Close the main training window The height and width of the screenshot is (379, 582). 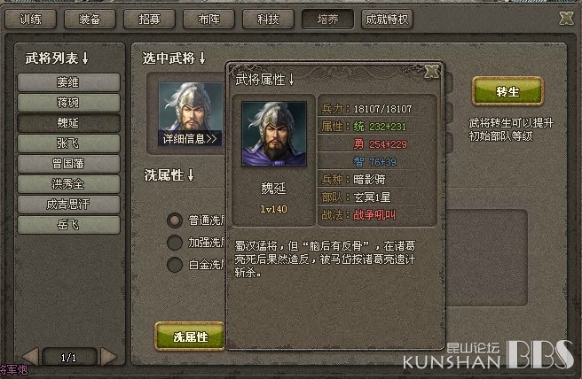pyautogui.click(x=566, y=18)
